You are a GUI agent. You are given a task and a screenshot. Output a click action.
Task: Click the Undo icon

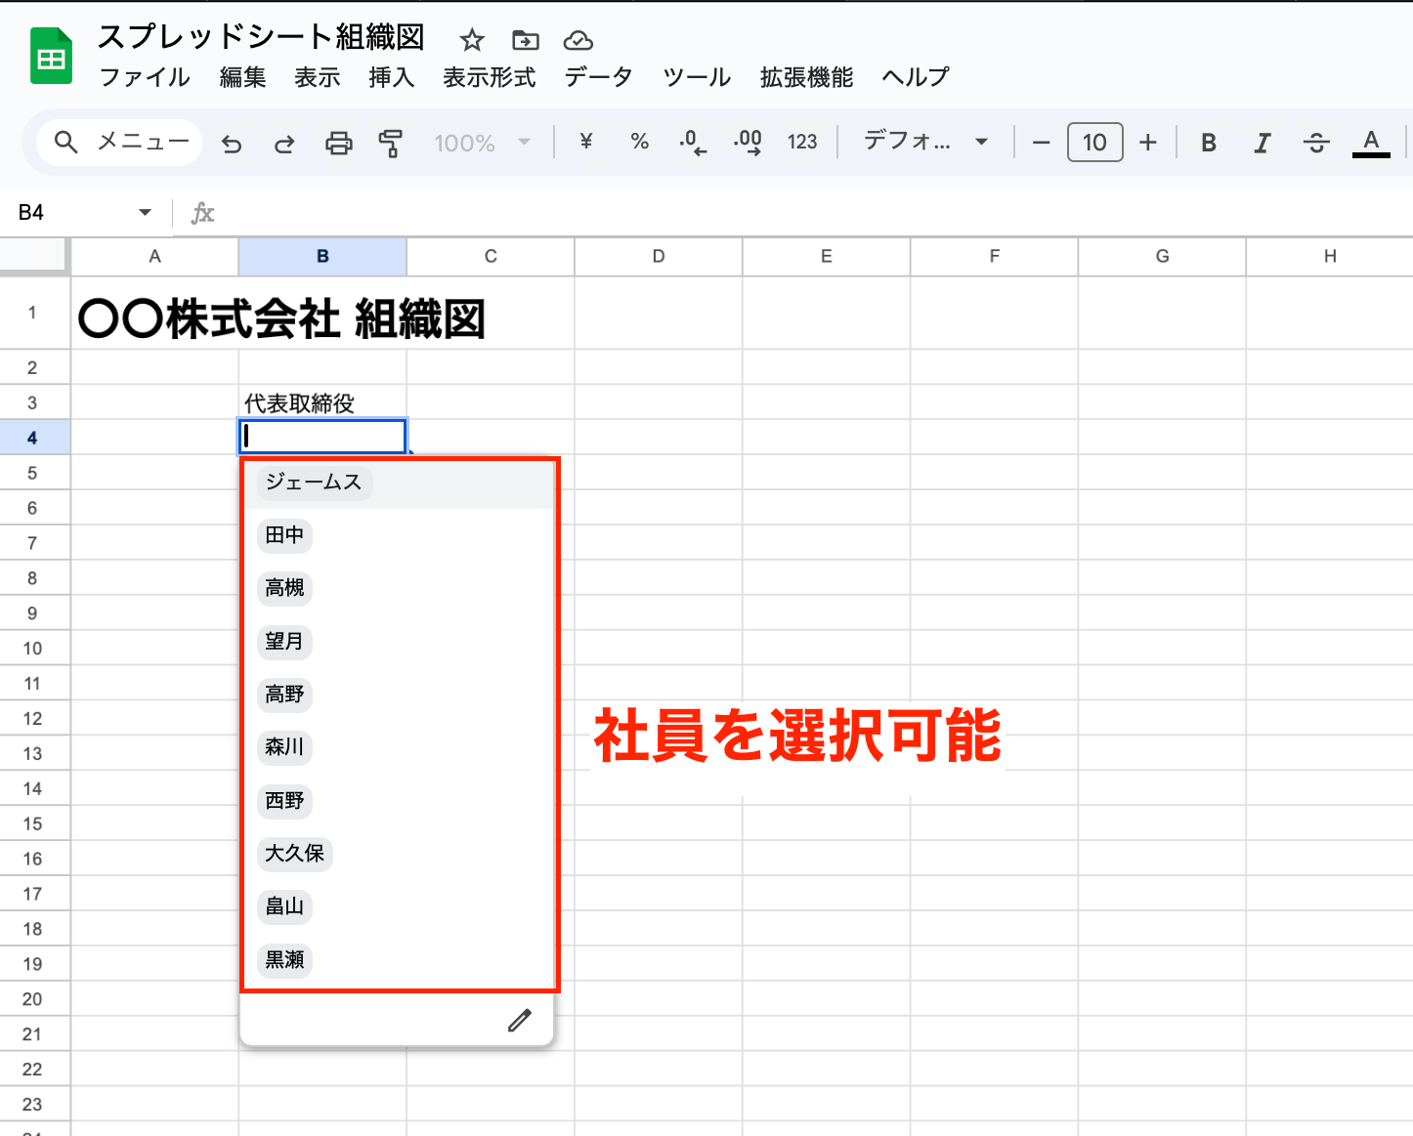pos(232,143)
